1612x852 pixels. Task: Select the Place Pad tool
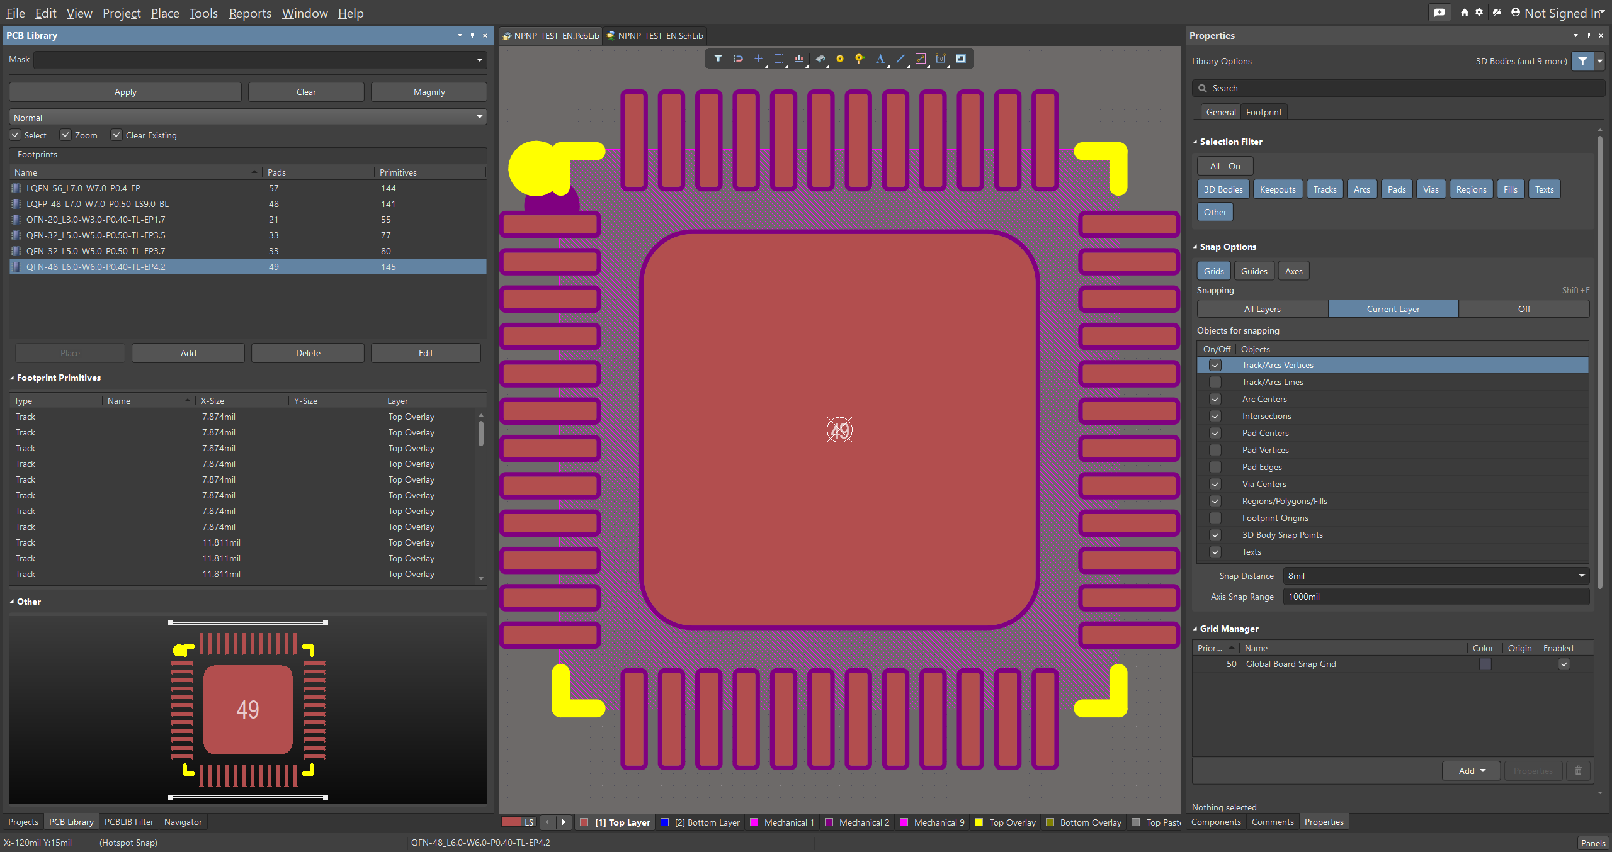(x=840, y=59)
